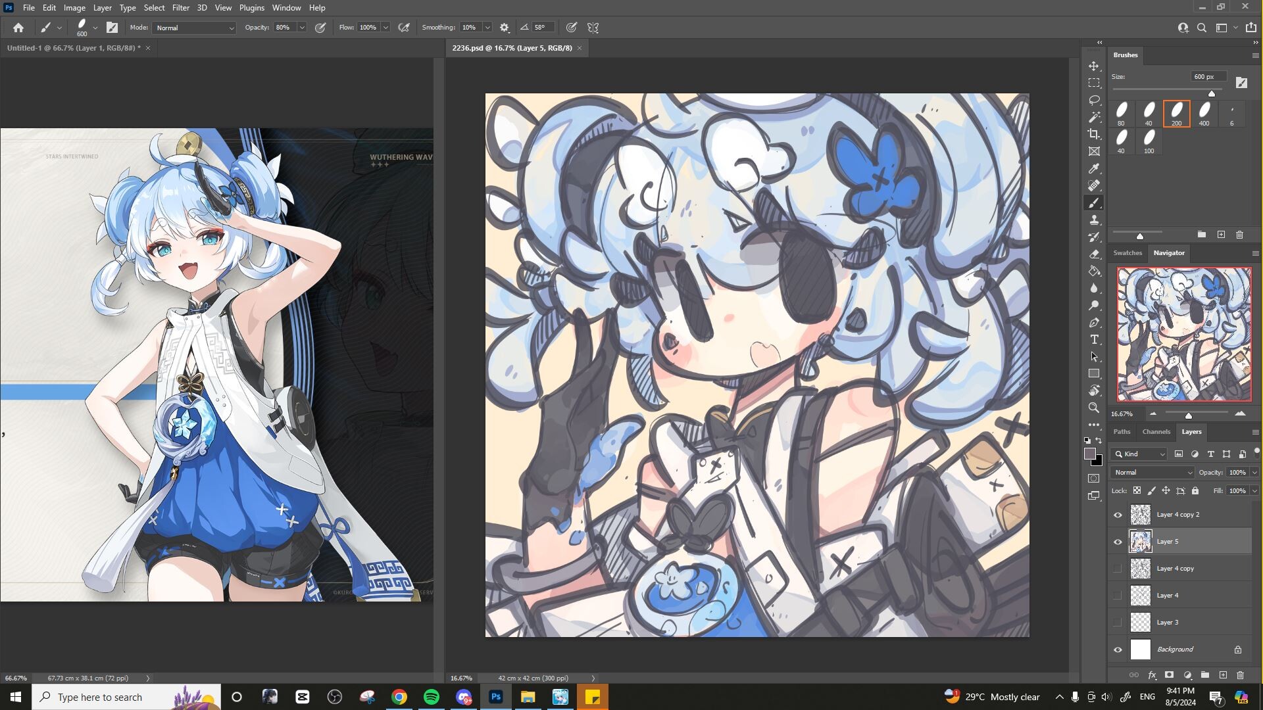Switch to the Channels tab

click(1156, 432)
